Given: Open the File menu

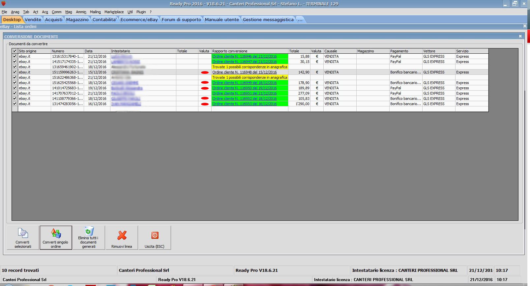Looking at the screenshot, I should (x=4, y=12).
